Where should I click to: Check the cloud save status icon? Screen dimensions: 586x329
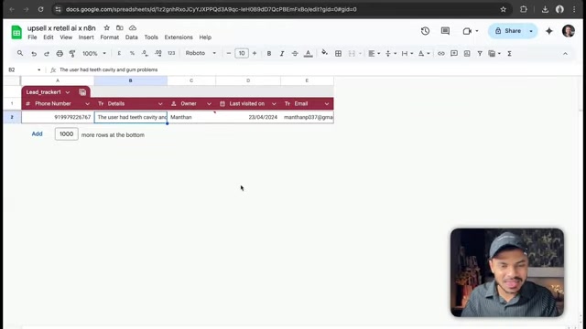pos(133,28)
